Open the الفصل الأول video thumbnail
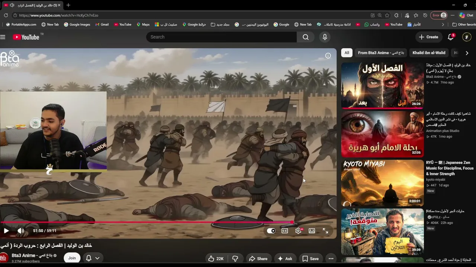Screen dimensions: 476x267 (x=382, y=85)
